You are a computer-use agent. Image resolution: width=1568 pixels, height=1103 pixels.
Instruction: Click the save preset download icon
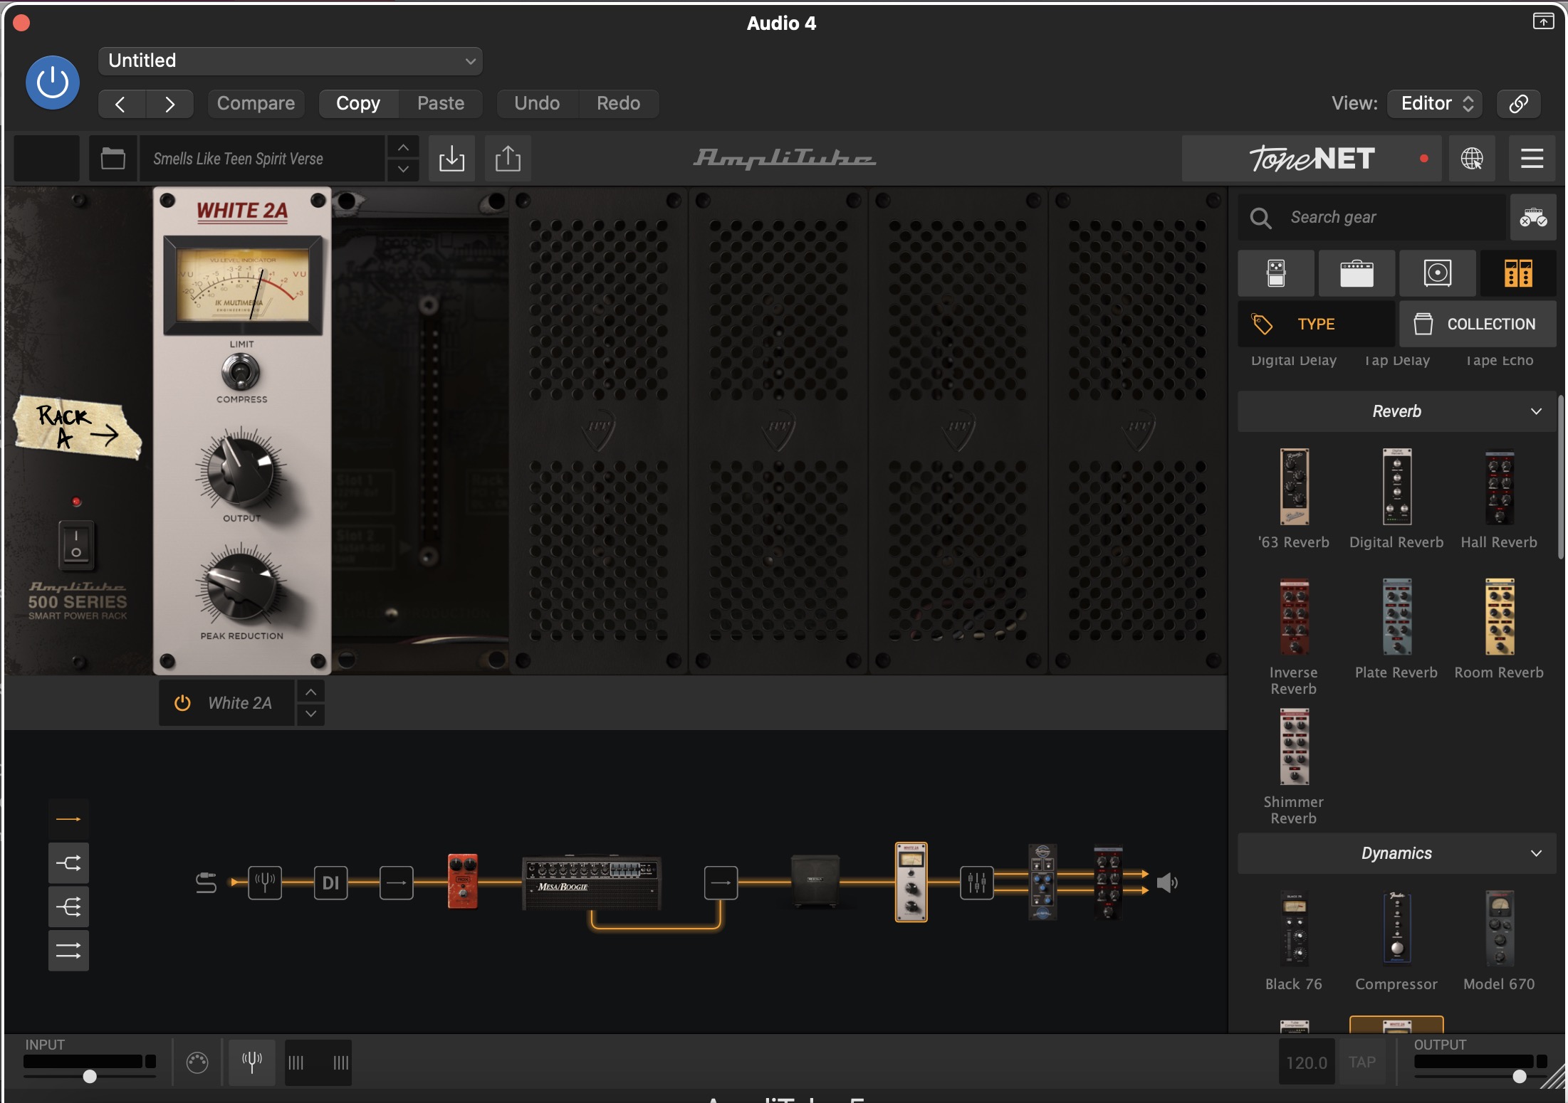(451, 158)
